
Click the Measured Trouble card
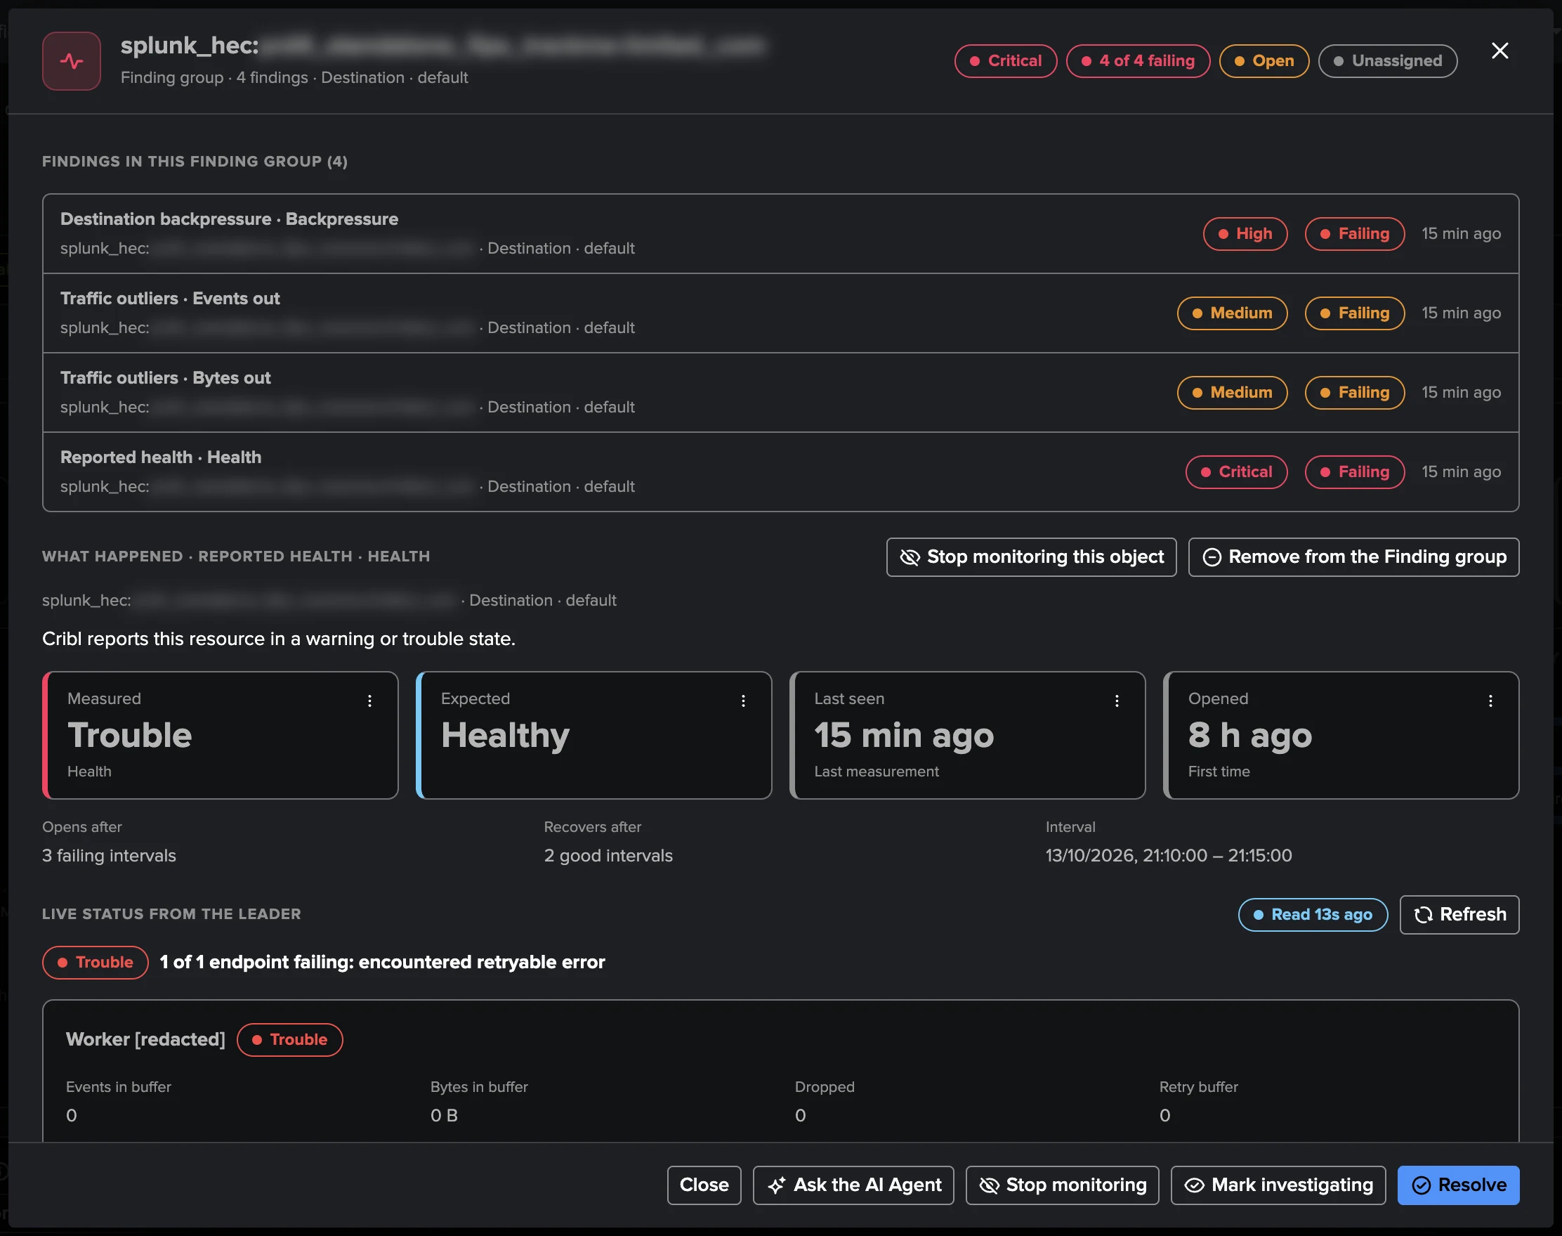coord(221,735)
